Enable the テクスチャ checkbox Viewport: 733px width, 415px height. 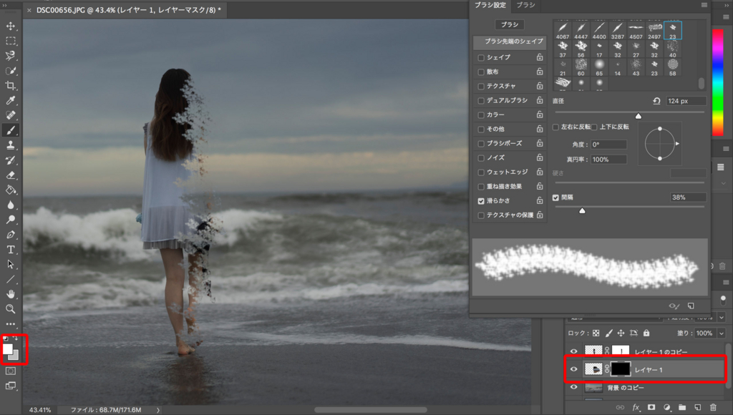pyautogui.click(x=481, y=87)
